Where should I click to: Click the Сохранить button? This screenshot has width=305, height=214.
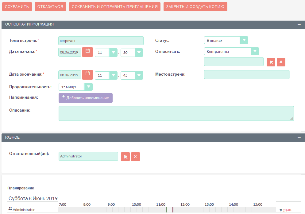click(17, 7)
